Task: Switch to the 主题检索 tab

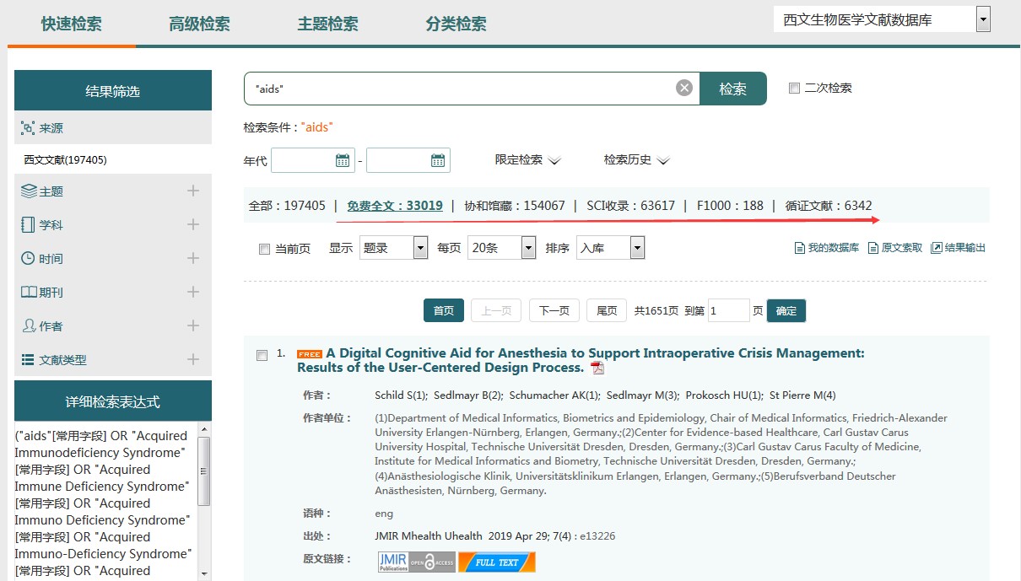Action: (327, 24)
